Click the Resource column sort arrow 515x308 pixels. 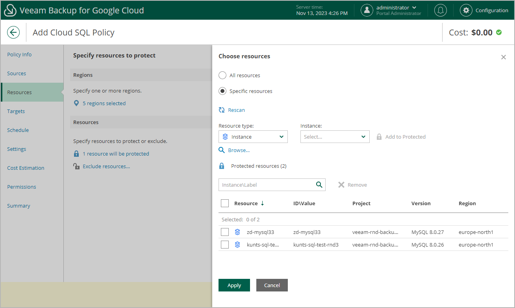pos(263,203)
